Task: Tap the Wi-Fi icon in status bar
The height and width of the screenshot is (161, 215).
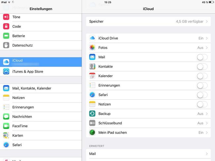Action: [9, 2]
